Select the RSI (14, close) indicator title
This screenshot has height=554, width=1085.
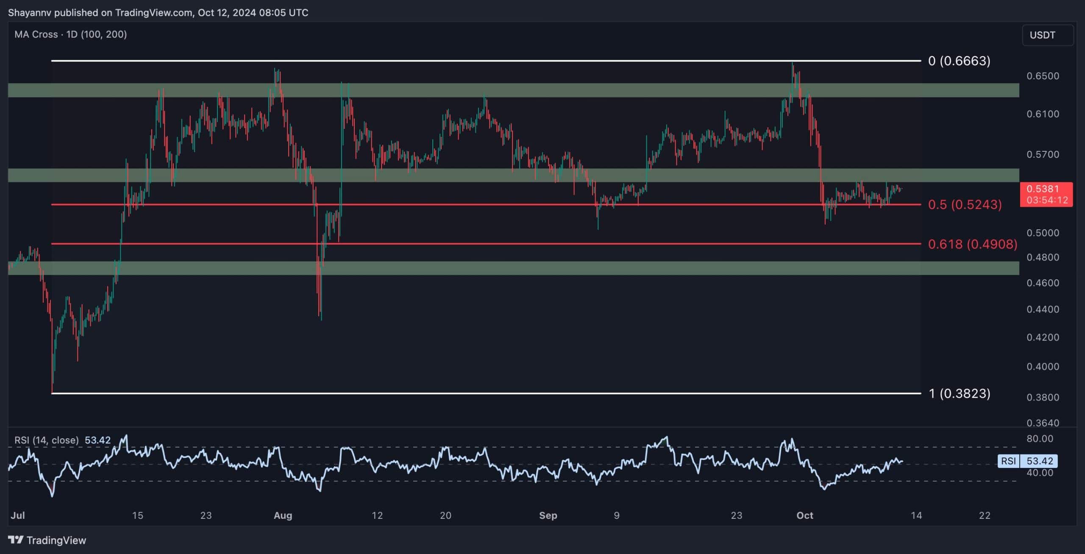(46, 440)
